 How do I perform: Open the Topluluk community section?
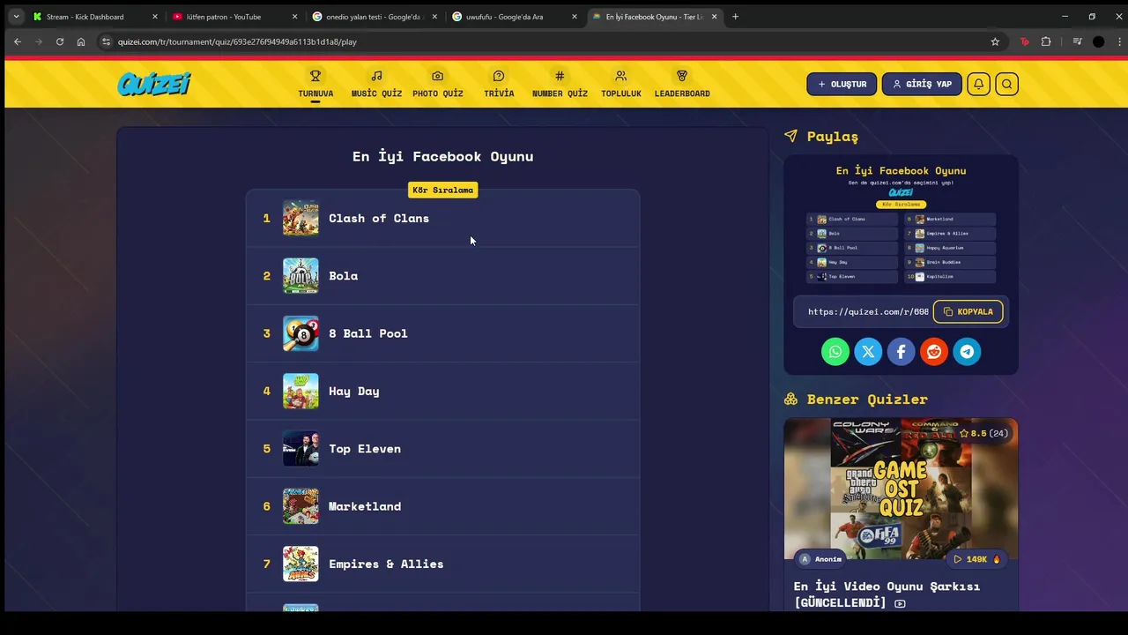pos(621,84)
